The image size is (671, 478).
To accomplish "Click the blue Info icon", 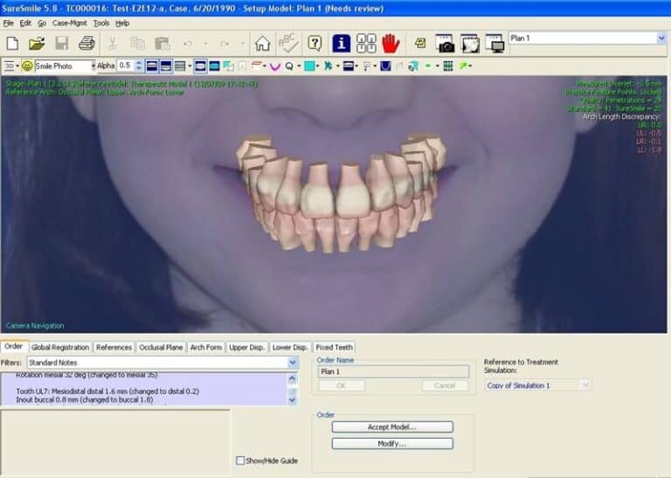I will point(341,43).
